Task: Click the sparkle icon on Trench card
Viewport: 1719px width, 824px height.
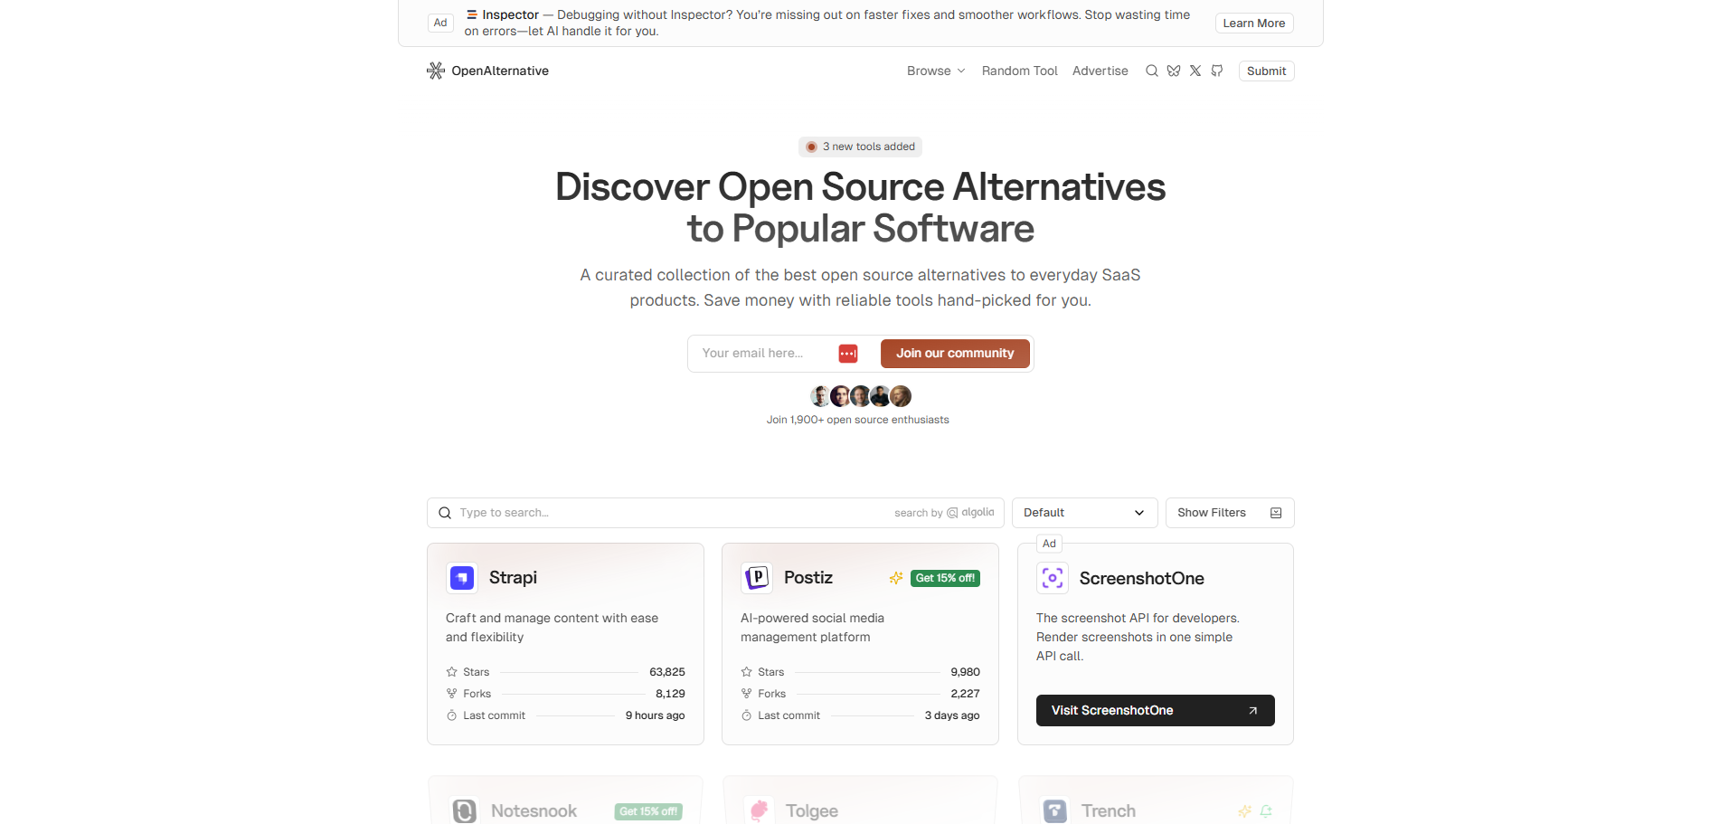Action: pos(1245,811)
